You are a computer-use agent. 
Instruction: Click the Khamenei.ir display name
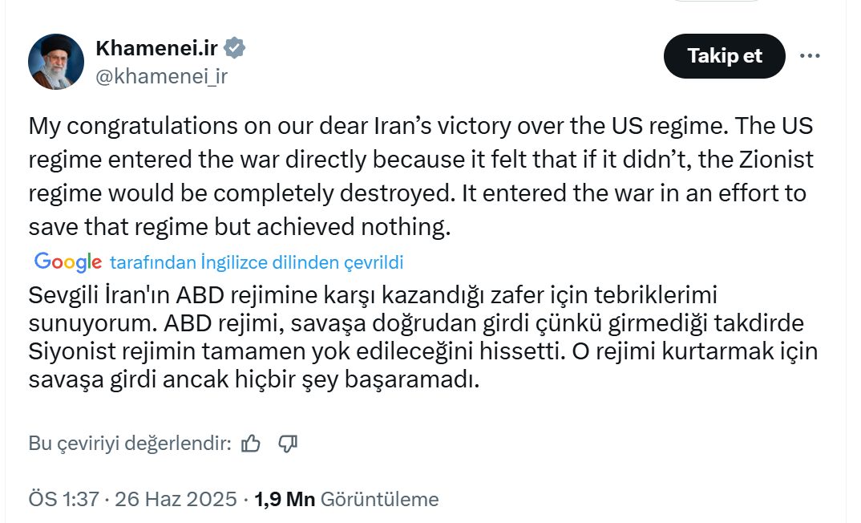156,48
